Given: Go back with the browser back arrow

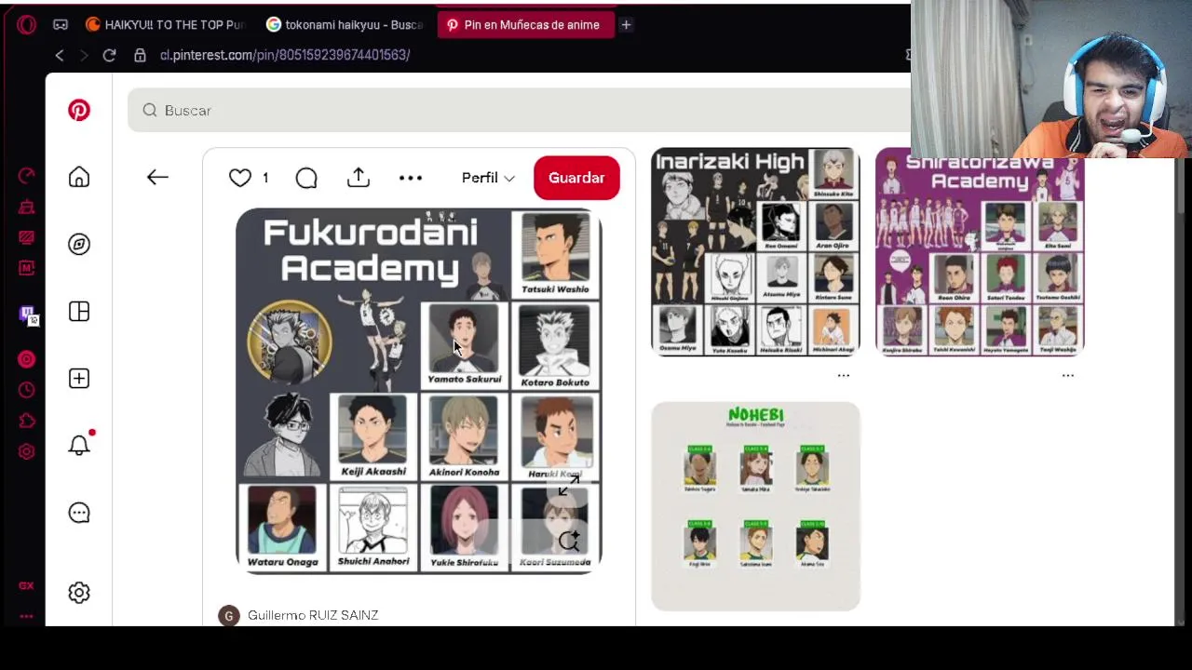Looking at the screenshot, I should point(60,55).
